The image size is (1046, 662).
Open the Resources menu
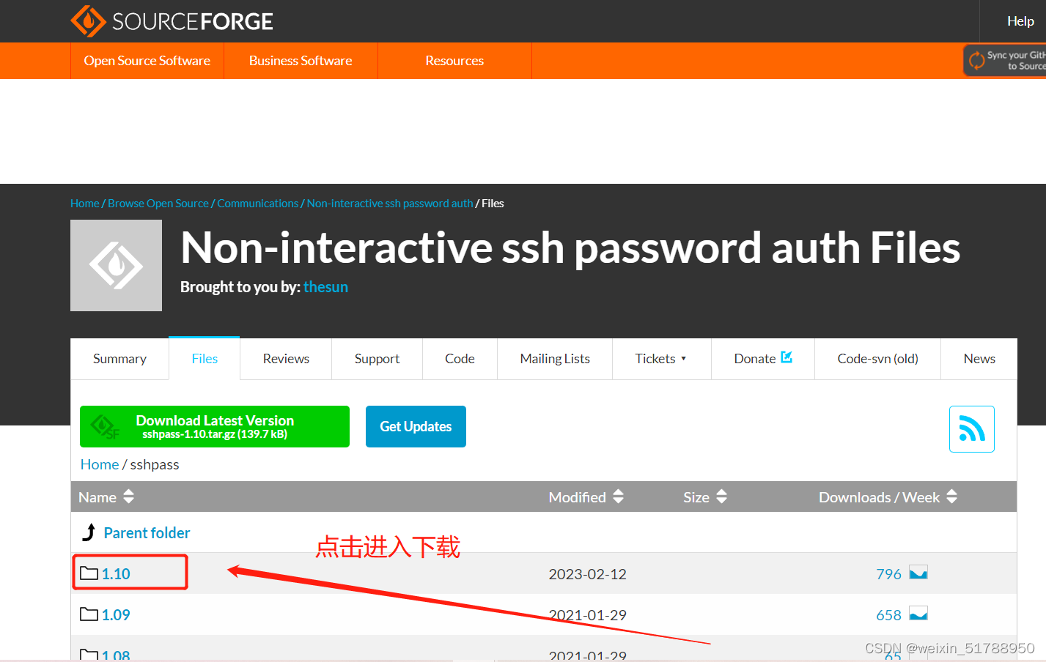coord(454,61)
